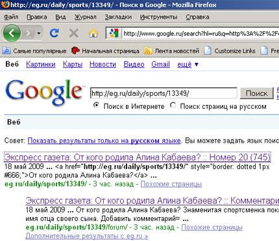This screenshot has height=241, width=279.
Task: Click the green eg.ru/daily/sports/13349/forum/ URL text
Action: click(77, 227)
